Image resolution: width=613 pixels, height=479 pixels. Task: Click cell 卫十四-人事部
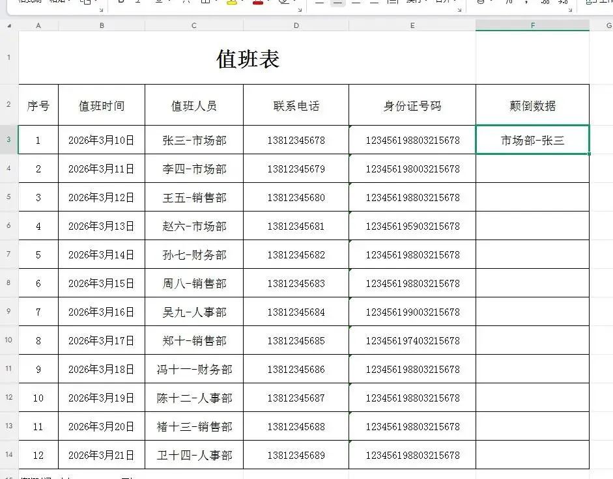tap(194, 455)
